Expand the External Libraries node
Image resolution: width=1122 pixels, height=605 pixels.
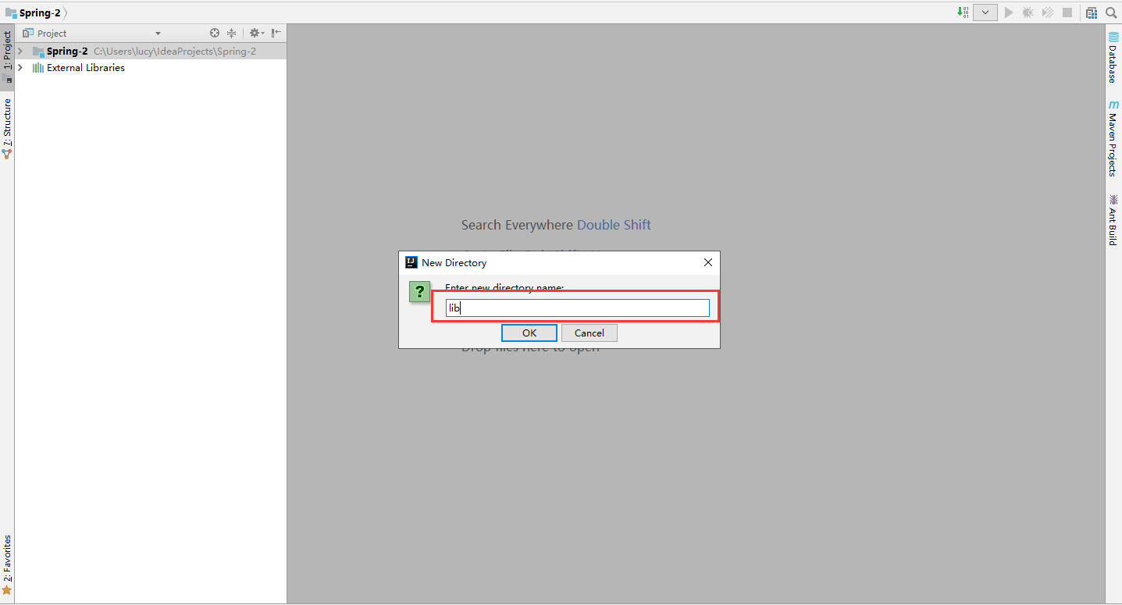pyautogui.click(x=20, y=68)
